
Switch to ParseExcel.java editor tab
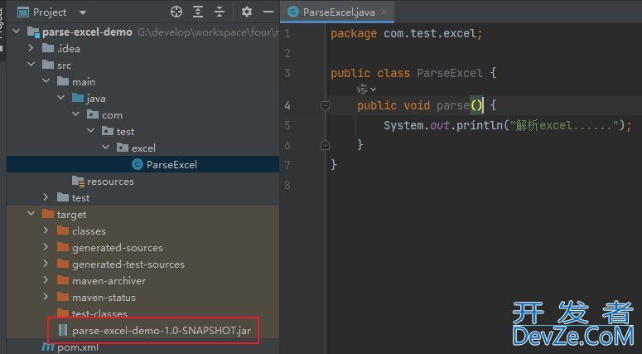339,12
